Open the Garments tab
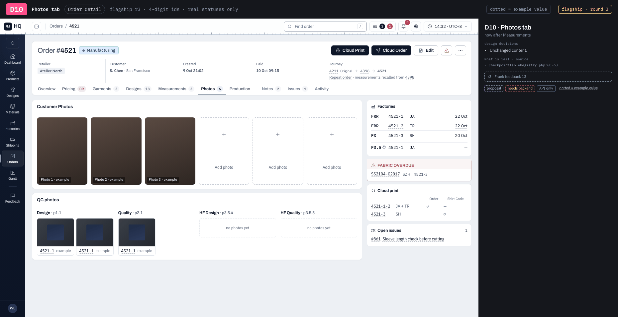This screenshot has height=317, width=618. pos(106,89)
